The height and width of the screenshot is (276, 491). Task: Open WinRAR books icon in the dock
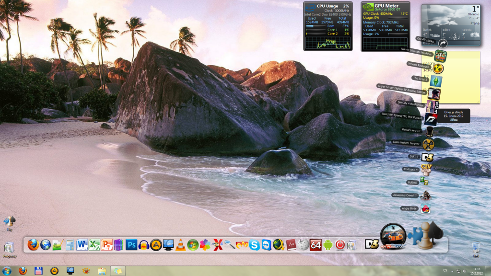click(119, 245)
